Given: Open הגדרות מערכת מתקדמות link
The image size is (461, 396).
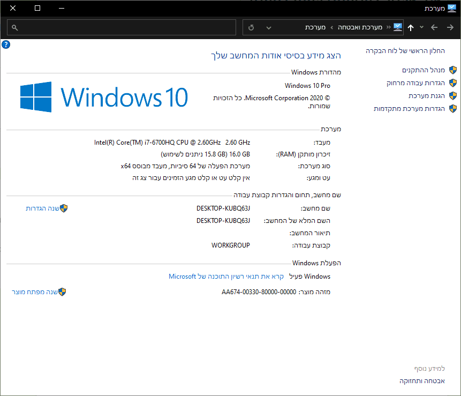Looking at the screenshot, I should pyautogui.click(x=409, y=109).
